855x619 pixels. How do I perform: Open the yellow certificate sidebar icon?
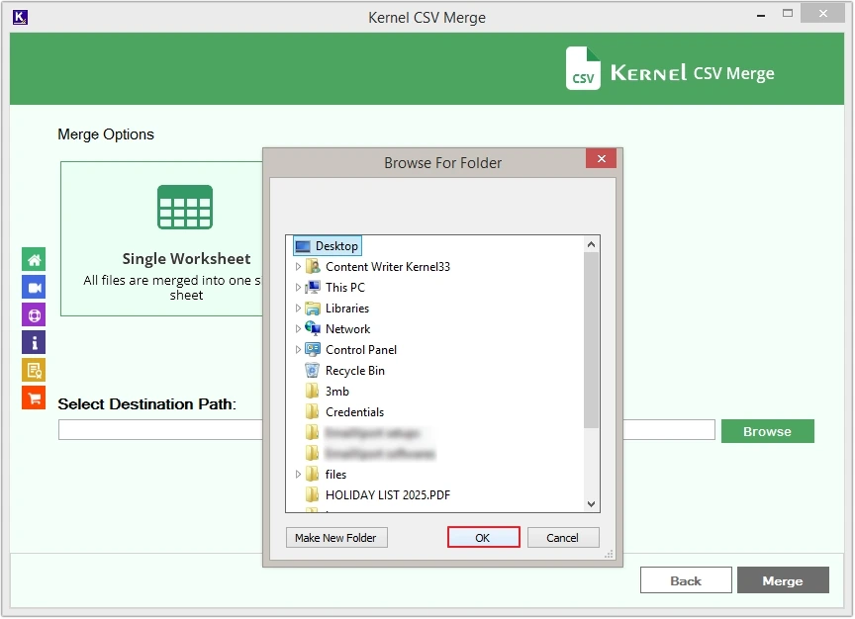(x=34, y=371)
